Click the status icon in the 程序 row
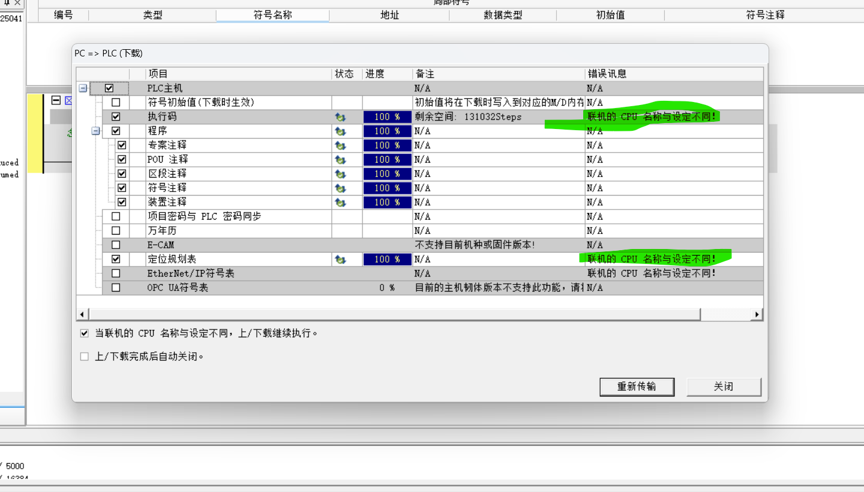This screenshot has height=492, width=864. click(x=340, y=131)
